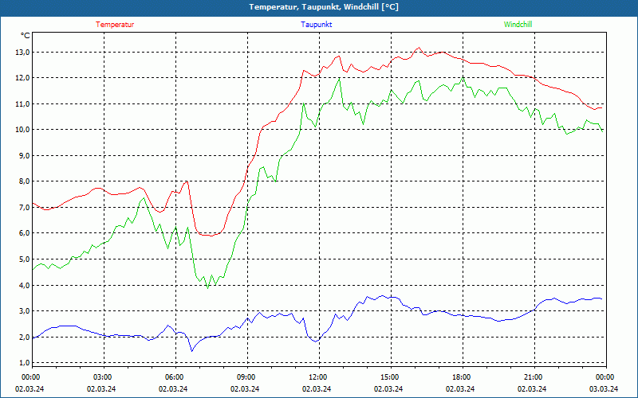Click the red Temperatur legend label
The width and height of the screenshot is (638, 398).
115,25
